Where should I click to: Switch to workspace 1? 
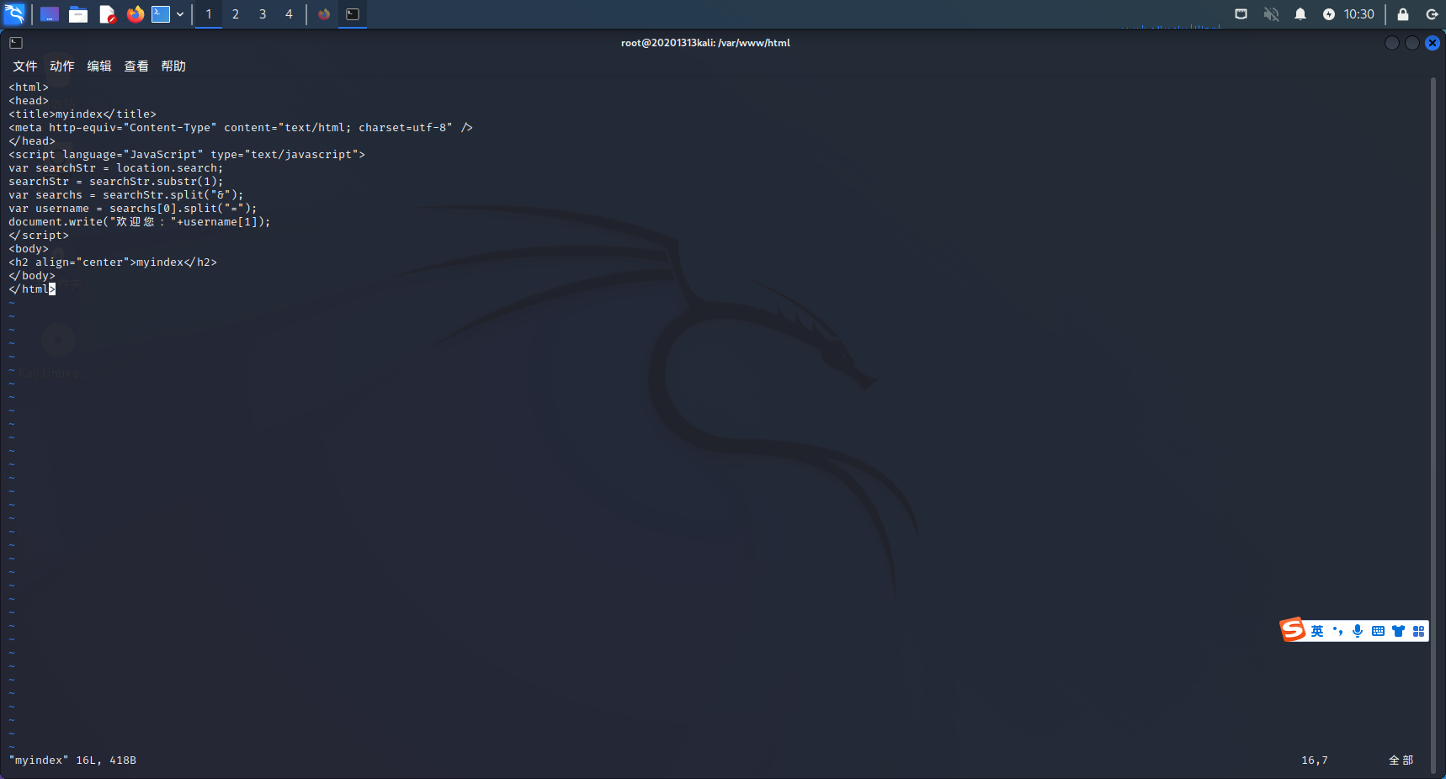click(209, 14)
